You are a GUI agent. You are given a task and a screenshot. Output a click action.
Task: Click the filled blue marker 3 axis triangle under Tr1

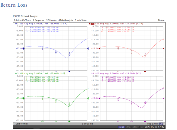point(69,71)
